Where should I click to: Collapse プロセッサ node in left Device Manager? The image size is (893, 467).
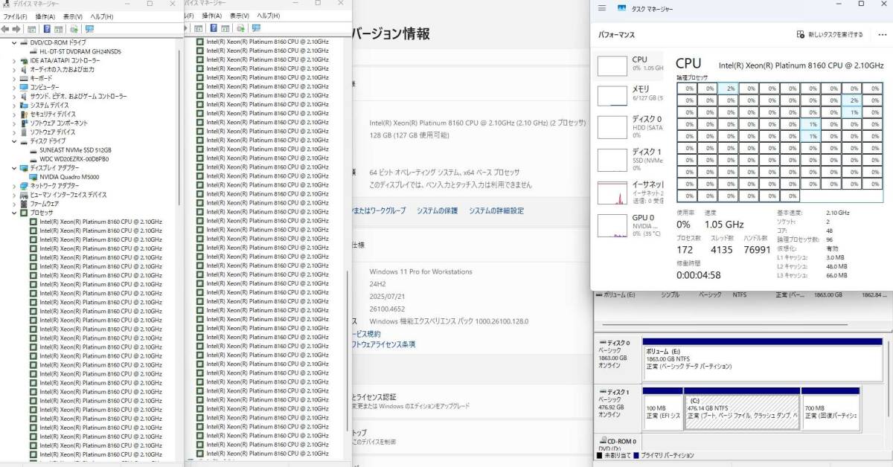coord(14,213)
